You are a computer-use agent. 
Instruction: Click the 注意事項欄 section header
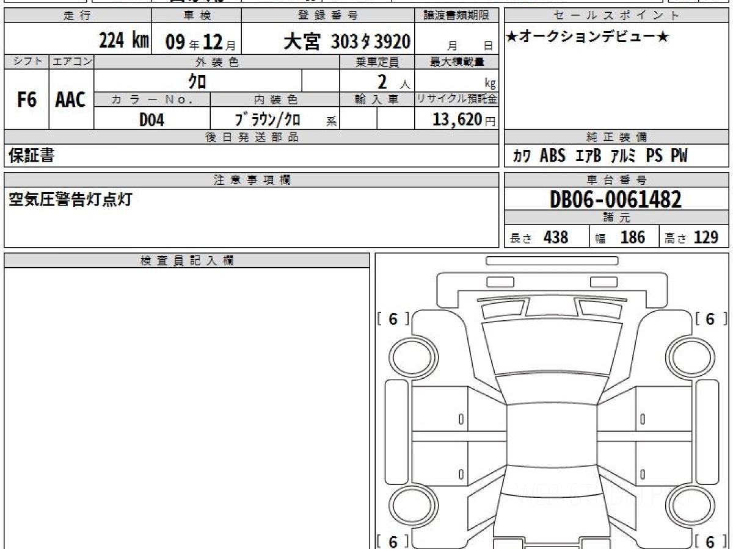[252, 180]
